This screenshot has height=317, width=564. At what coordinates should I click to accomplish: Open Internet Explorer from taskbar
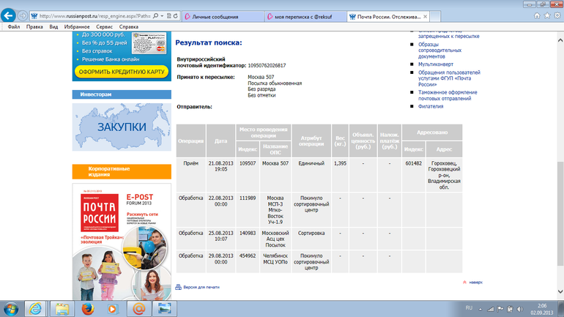click(35, 309)
